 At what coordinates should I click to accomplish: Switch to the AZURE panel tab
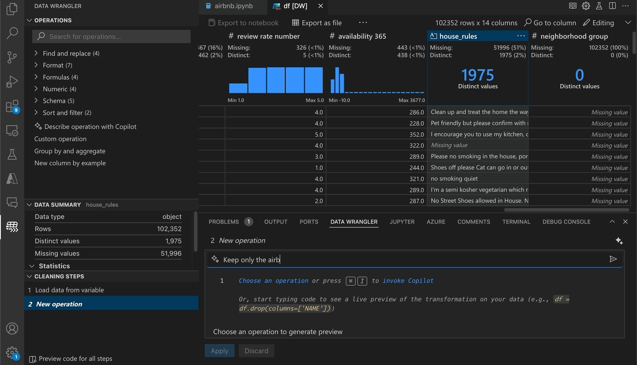click(x=436, y=222)
